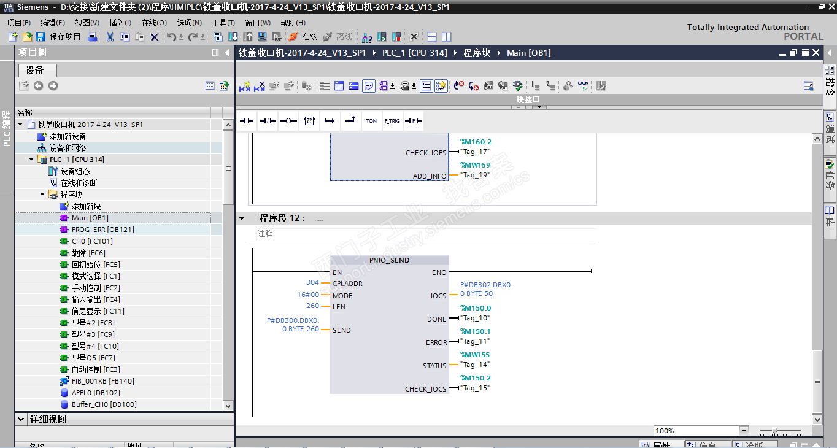This screenshot has height=448, width=837.
Task: Click 程序块 in the breadcrumb path
Action: 477,53
